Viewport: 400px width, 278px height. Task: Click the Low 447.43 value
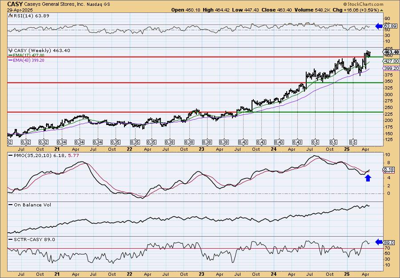click(x=245, y=10)
